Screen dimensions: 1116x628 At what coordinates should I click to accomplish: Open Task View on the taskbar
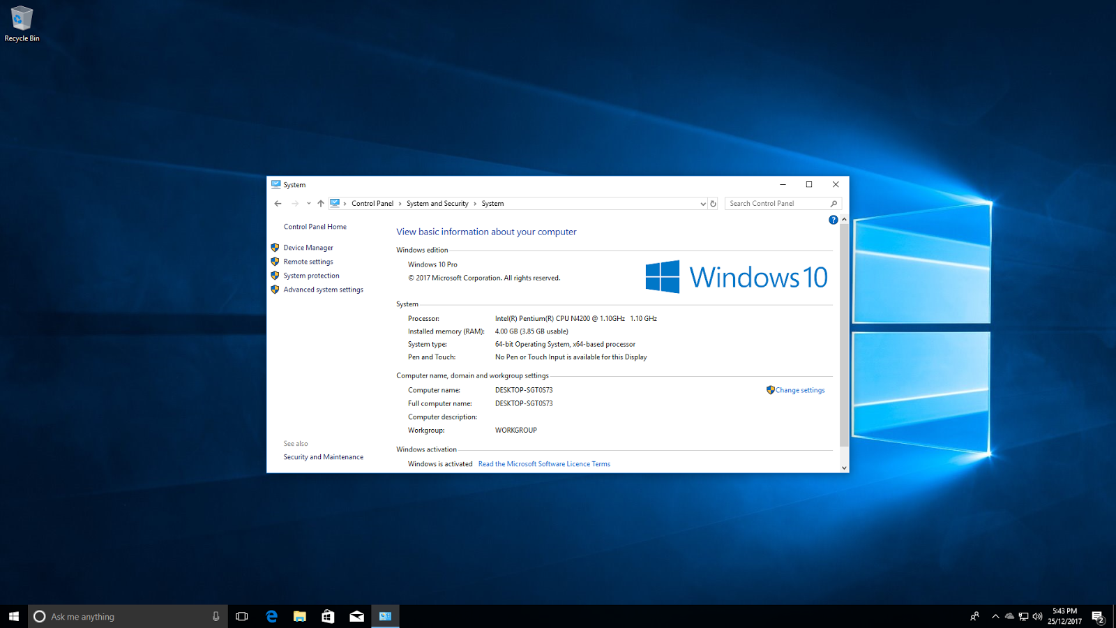tap(242, 616)
